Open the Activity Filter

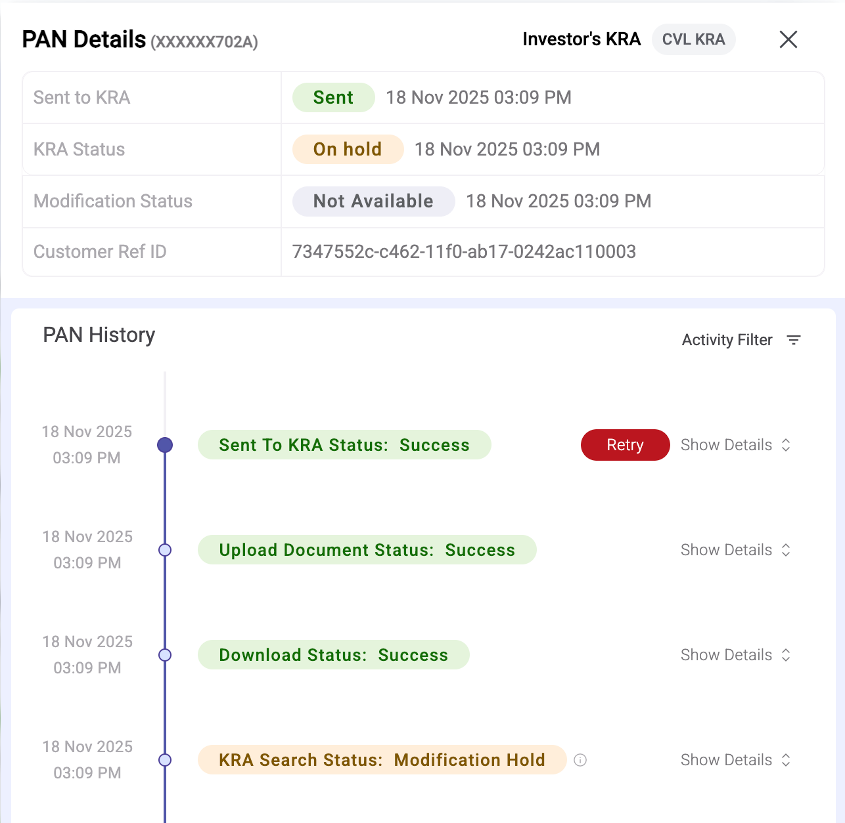click(x=727, y=340)
